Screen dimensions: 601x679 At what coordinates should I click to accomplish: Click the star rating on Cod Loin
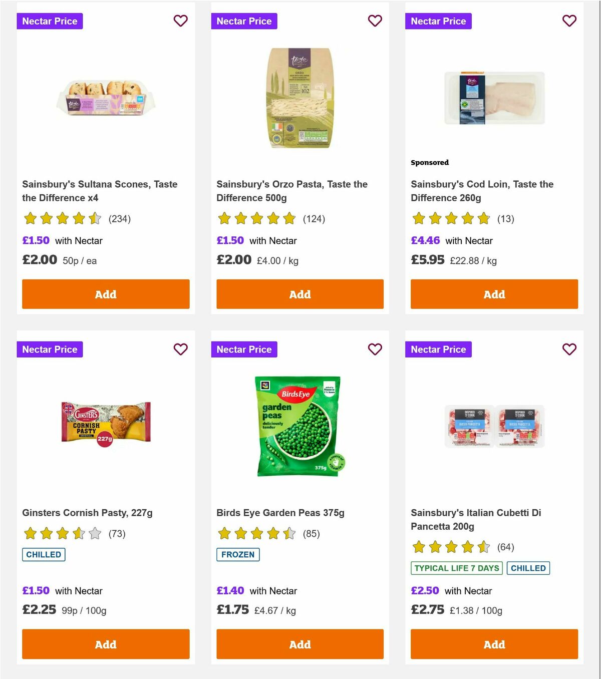coord(451,219)
